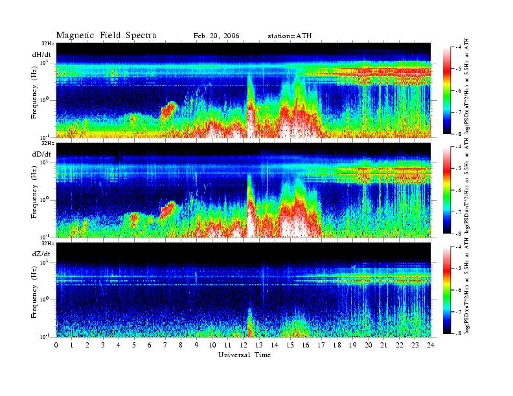Click the dD/dt panel label
This screenshot has width=513, height=396.
(41, 154)
